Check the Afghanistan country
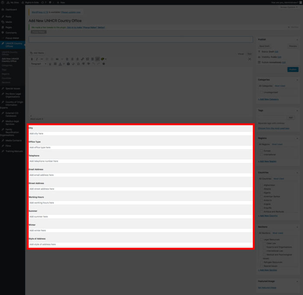The image size is (303, 295). tap(261, 185)
